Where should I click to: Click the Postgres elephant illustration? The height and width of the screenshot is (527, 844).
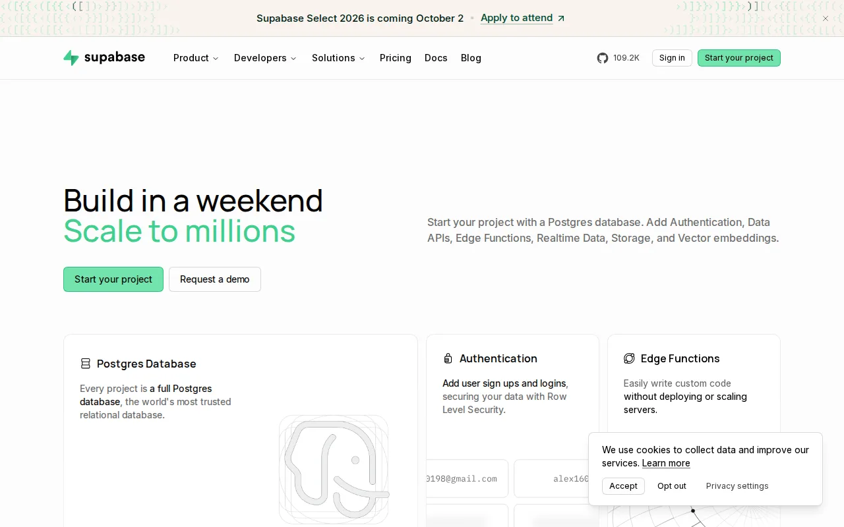tap(334, 470)
